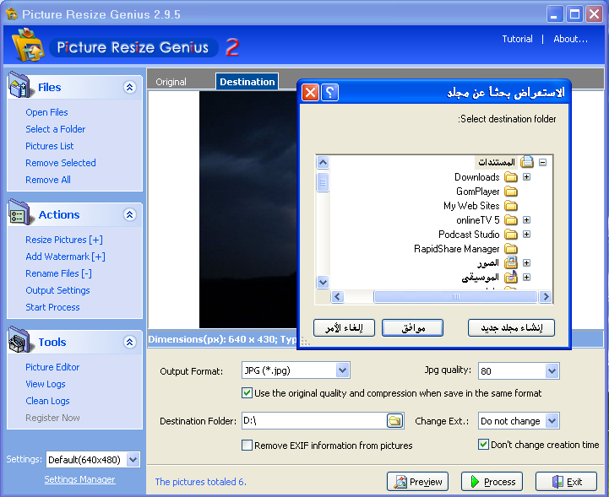Image resolution: width=609 pixels, height=497 pixels.
Task: Expand the Podcast Studio tree node
Action: point(526,235)
